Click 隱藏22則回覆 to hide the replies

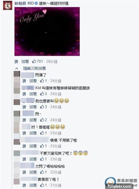point(34,68)
